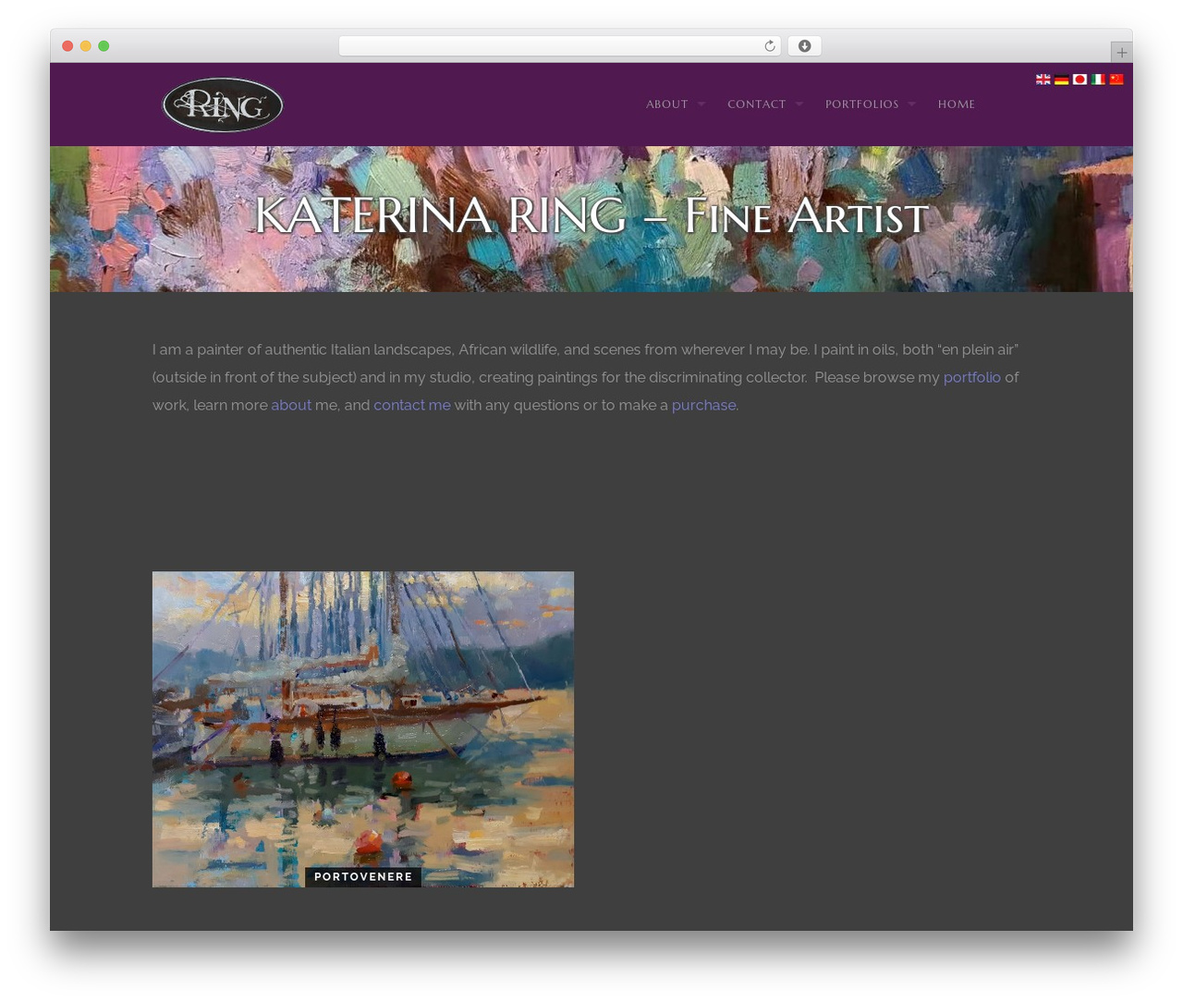Follow the 'about' link in the paragraph
The image size is (1183, 1002).
[291, 405]
